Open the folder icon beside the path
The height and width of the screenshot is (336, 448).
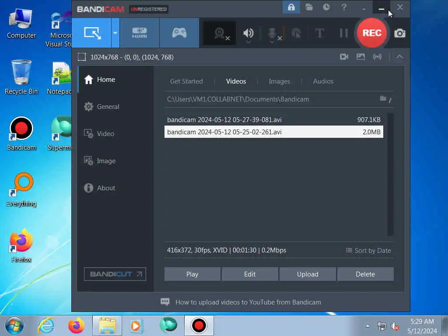coord(383,98)
